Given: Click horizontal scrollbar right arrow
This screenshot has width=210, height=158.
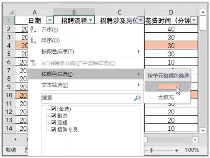Looking at the screenshot, I should click(195, 140).
